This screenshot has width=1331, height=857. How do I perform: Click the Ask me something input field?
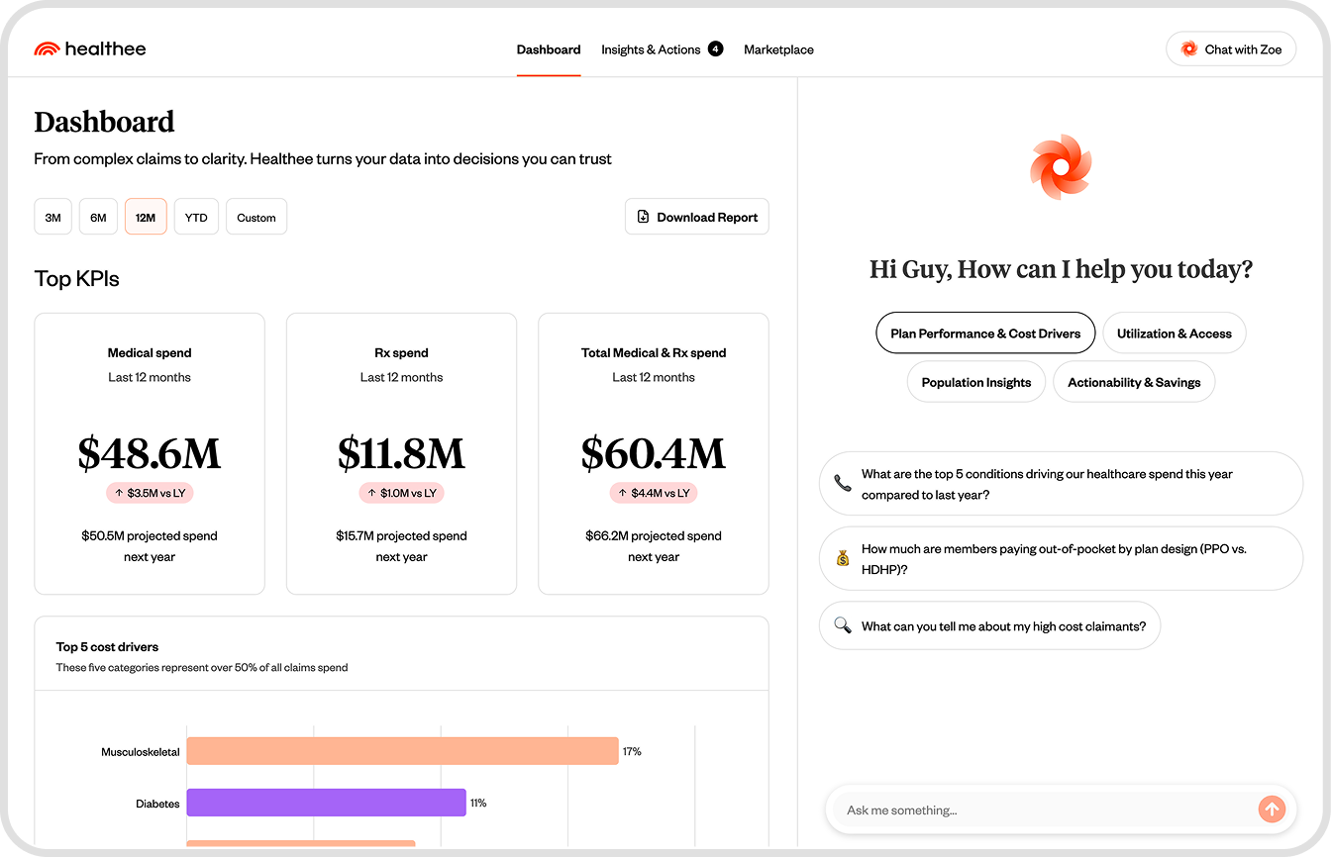tap(1040, 810)
